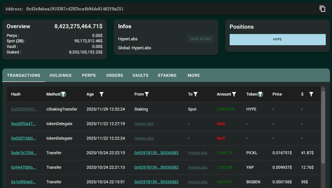Switch to the STAKING tab
The width and height of the screenshot is (332, 188).
click(167, 75)
